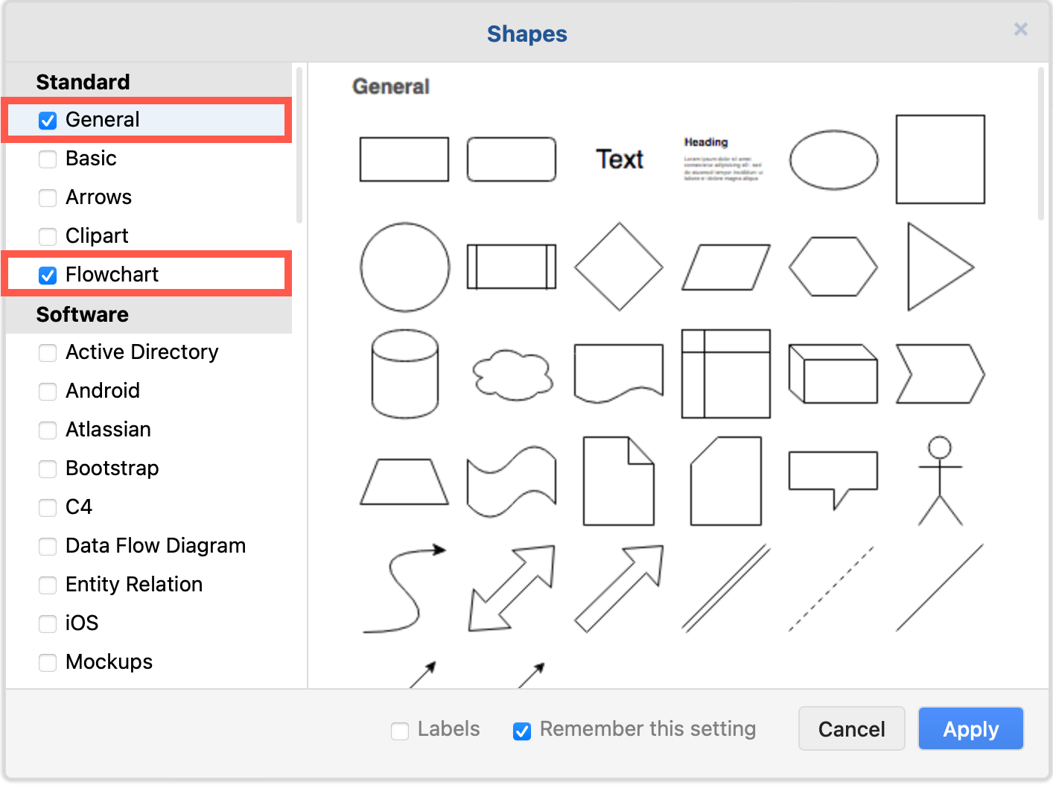Select the callout speech bubble shape
The image size is (1053, 785).
tap(833, 477)
